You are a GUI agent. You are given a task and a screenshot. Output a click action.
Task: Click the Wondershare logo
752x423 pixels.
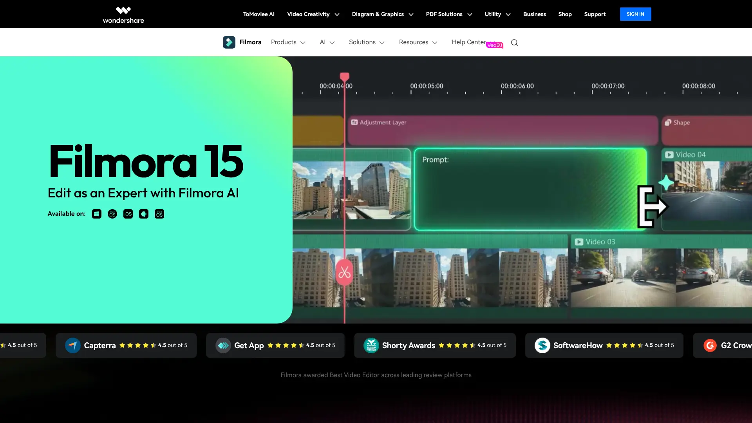[x=123, y=15]
